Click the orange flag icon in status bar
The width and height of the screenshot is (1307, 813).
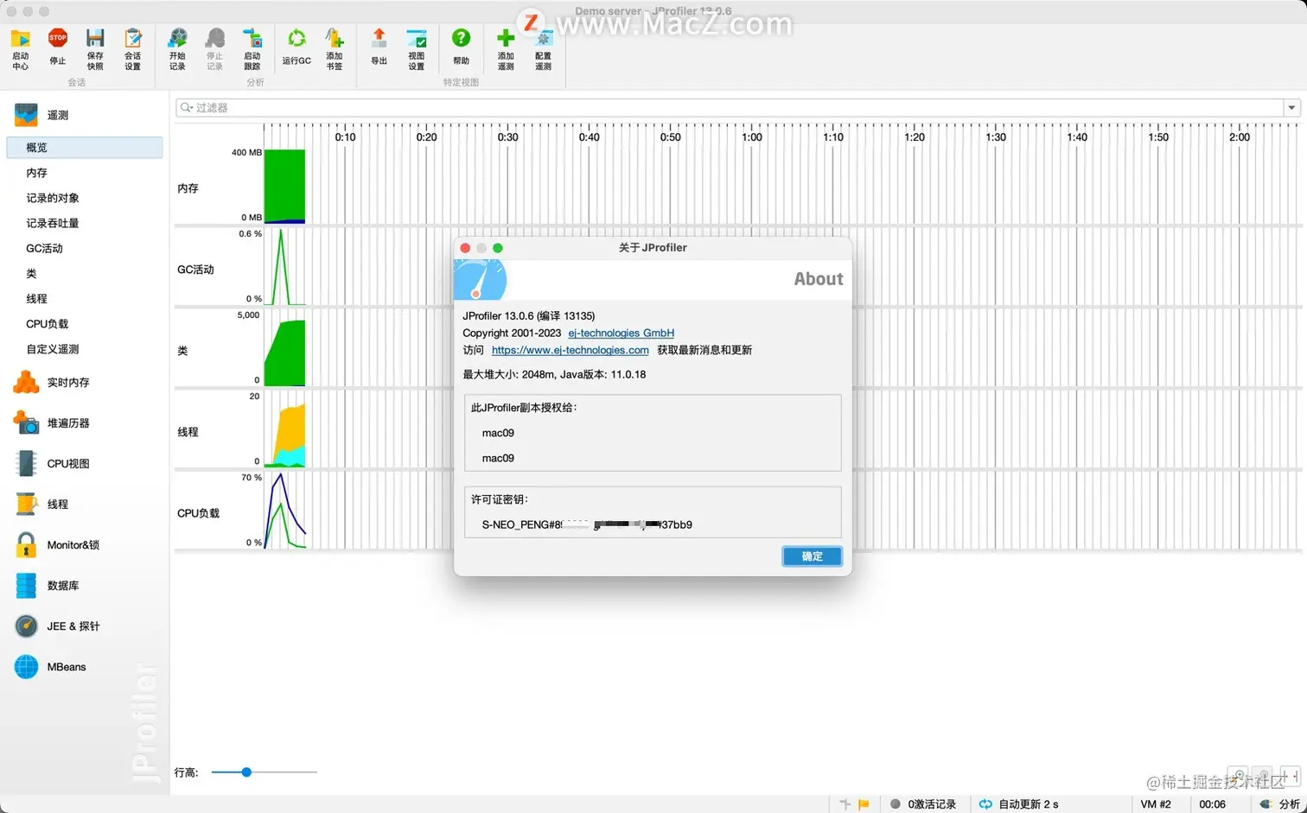pos(864,804)
